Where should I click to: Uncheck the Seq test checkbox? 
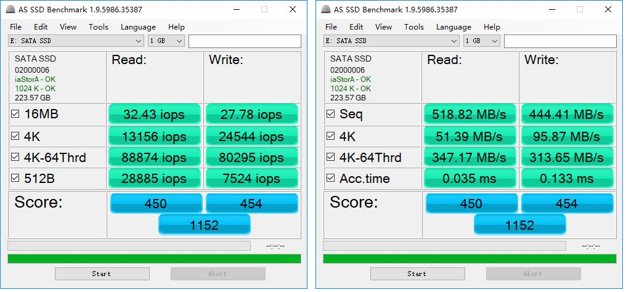point(331,114)
